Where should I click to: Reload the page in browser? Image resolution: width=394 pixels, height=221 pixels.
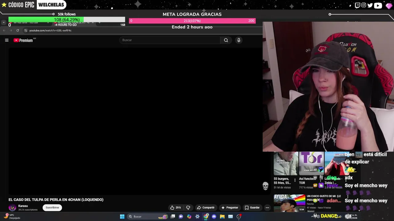(x=18, y=30)
